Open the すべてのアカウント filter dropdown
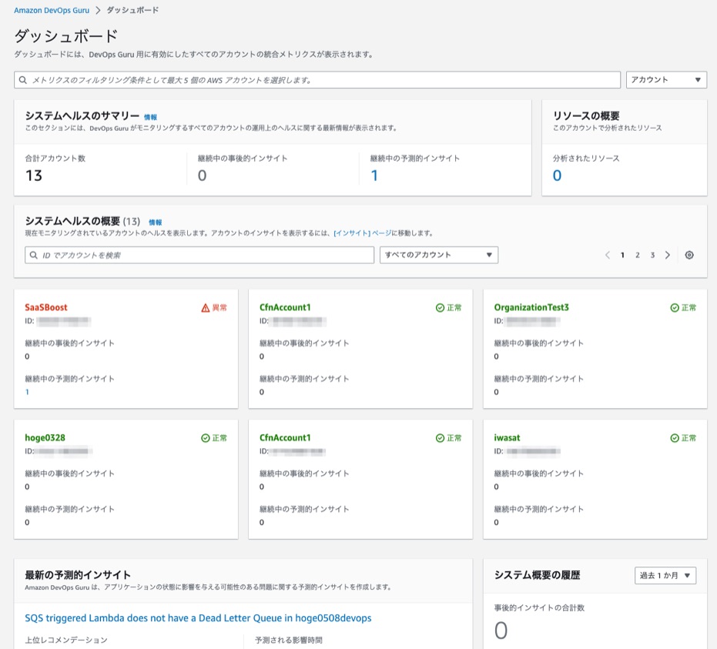717x649 pixels. tap(438, 255)
